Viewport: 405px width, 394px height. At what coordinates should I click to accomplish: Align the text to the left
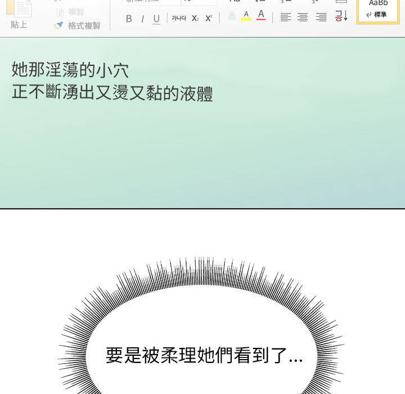(286, 17)
